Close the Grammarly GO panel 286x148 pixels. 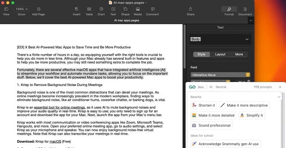point(280,87)
